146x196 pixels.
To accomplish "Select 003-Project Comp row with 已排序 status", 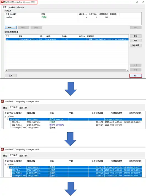I will click(x=76, y=128).
